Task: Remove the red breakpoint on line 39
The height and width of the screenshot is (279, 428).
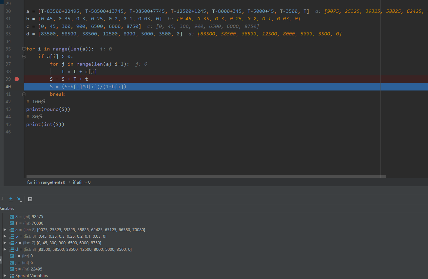Action: (17, 79)
